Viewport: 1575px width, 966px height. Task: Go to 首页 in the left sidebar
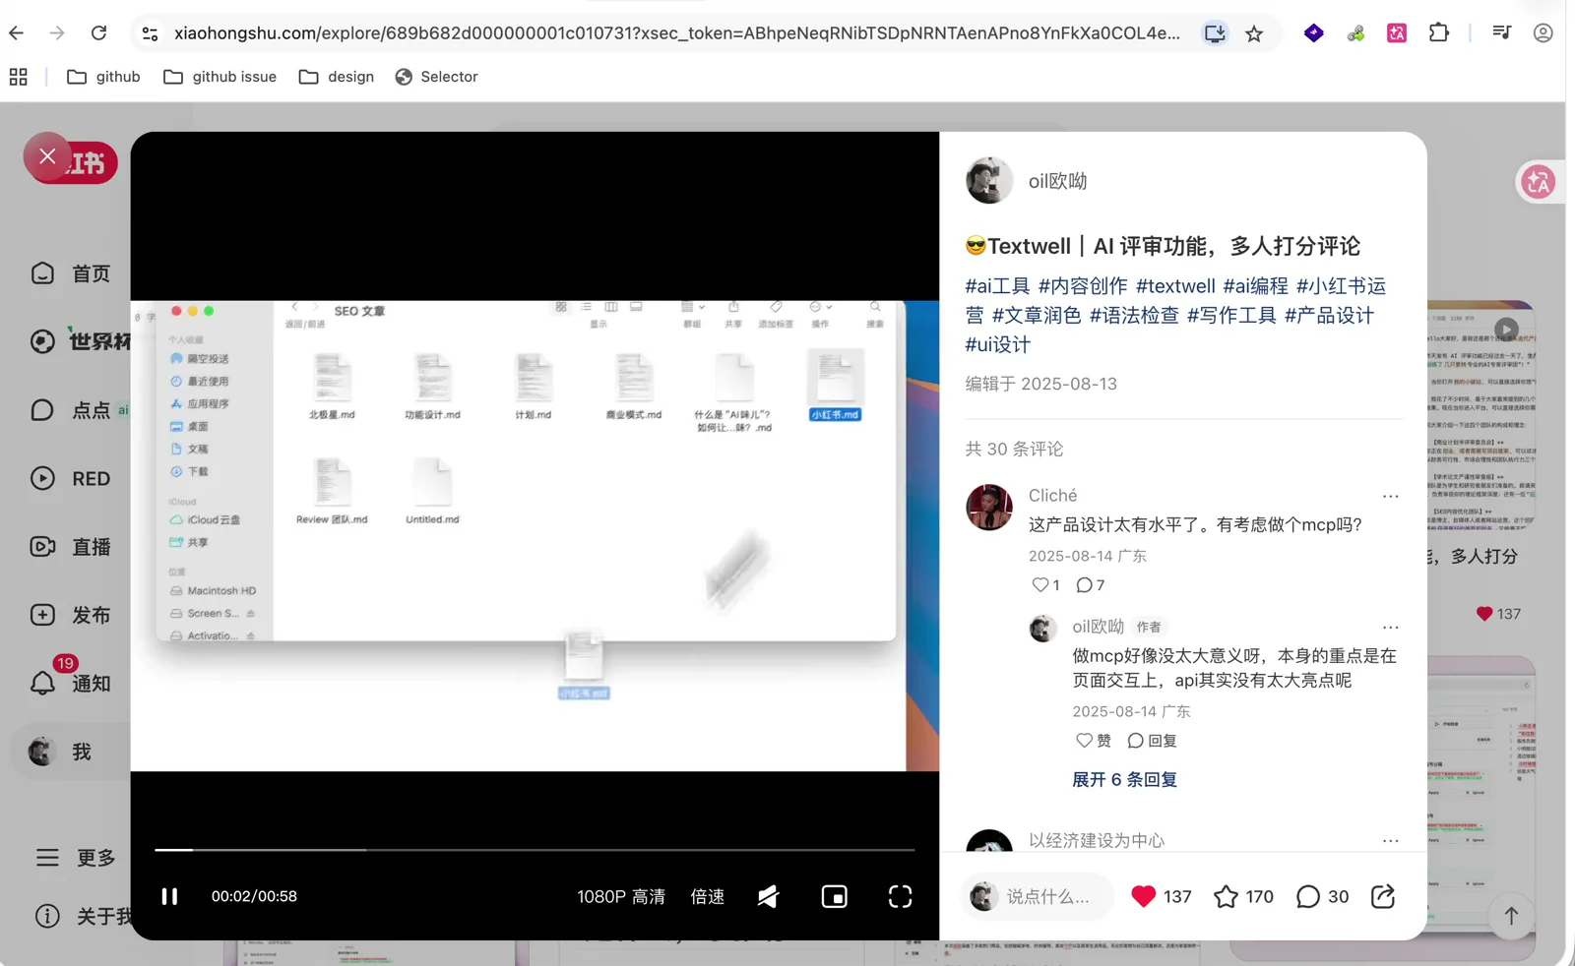coord(71,273)
